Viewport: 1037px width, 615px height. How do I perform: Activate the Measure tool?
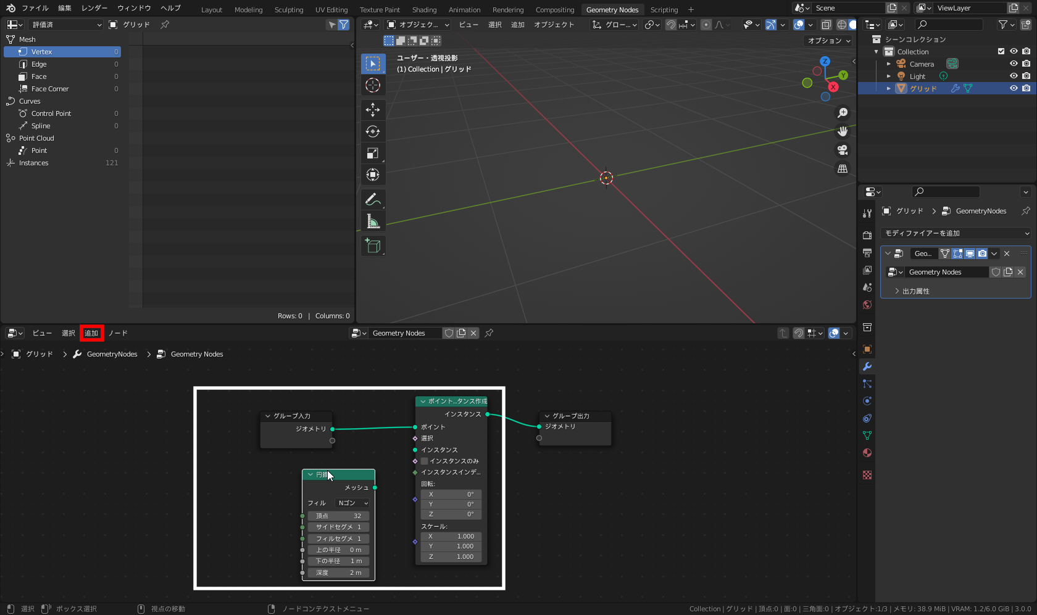(373, 221)
